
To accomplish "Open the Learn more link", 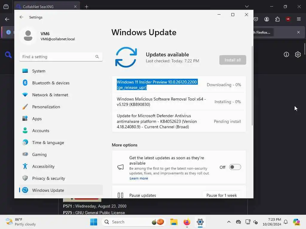I will 139,178.
